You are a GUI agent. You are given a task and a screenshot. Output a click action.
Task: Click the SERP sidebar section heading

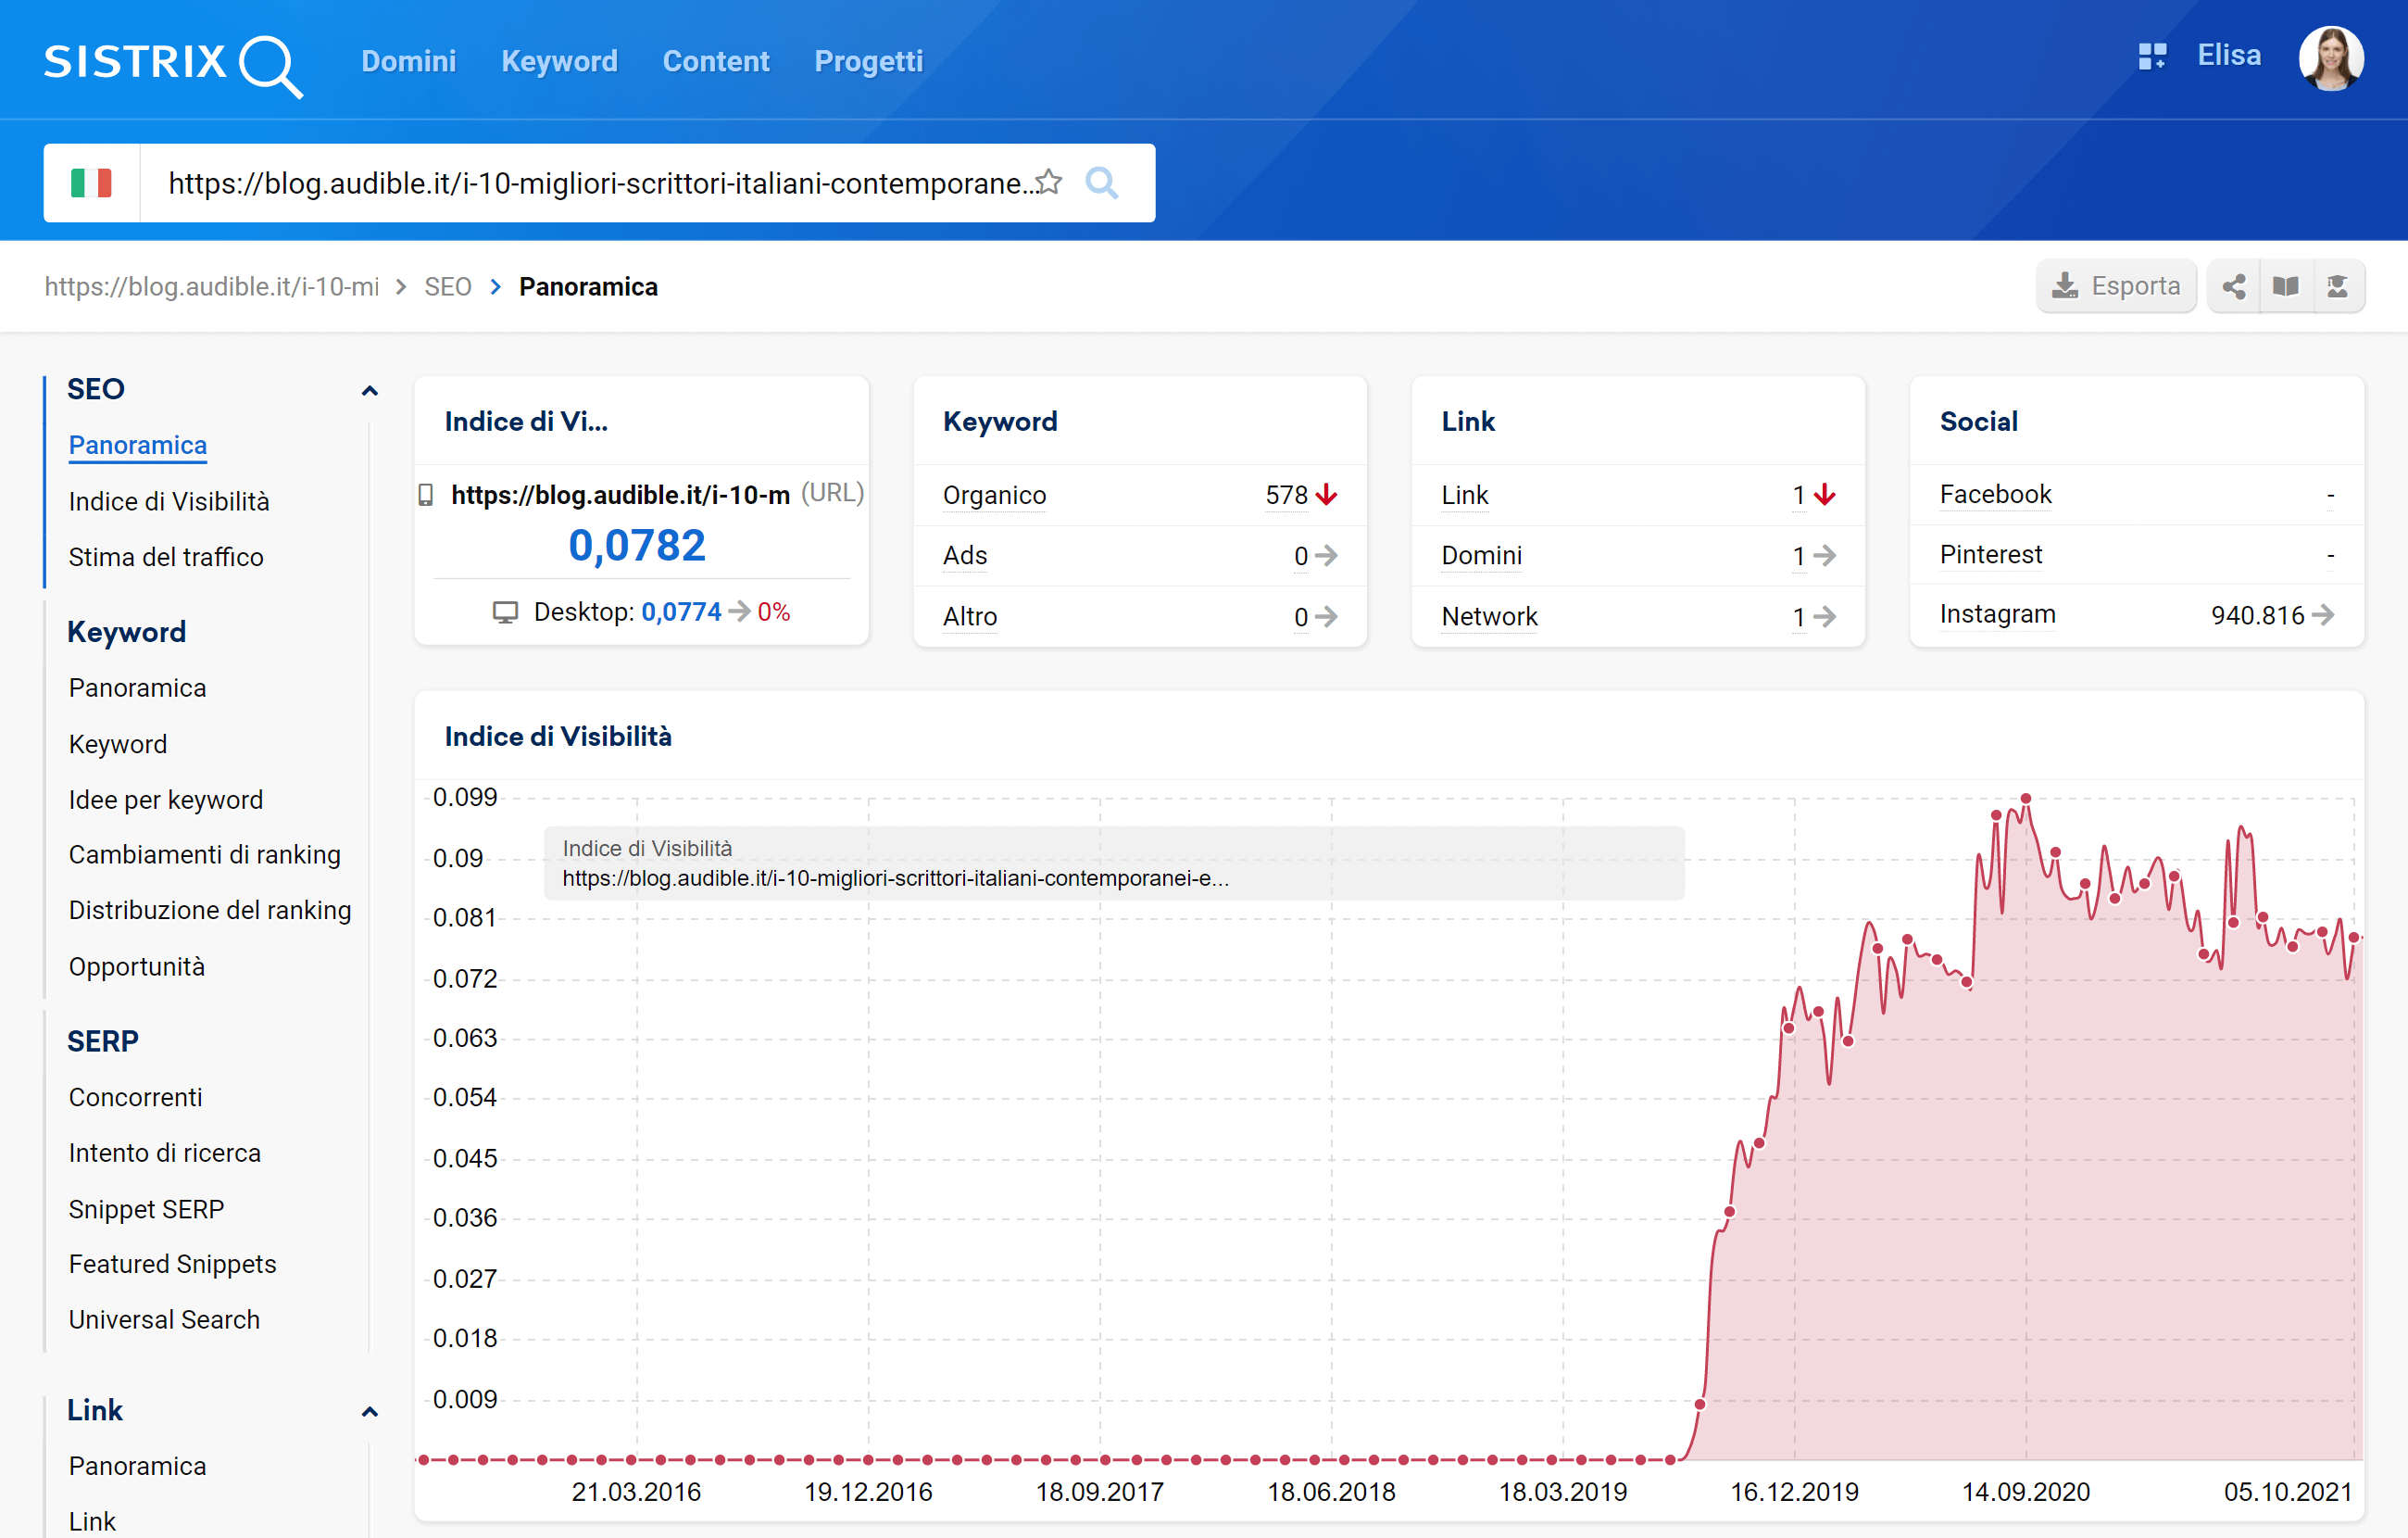point(103,1041)
